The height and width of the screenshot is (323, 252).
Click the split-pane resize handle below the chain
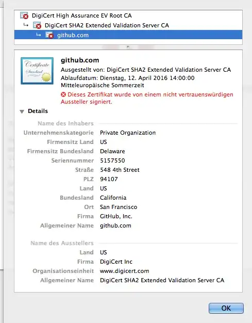[x=128, y=47]
